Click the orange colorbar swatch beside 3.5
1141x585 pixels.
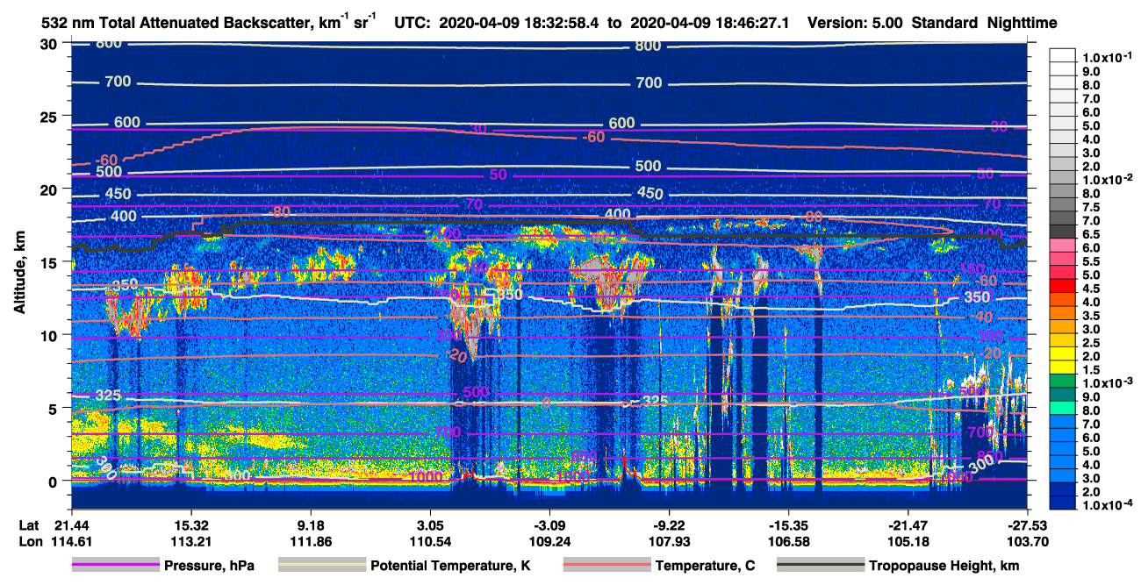(1063, 312)
